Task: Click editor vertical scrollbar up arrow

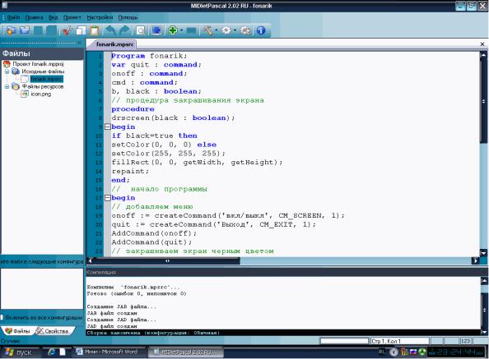Action: point(484,55)
